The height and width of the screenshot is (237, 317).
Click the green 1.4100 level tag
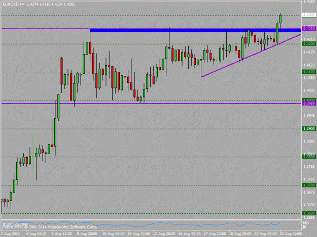309,72
